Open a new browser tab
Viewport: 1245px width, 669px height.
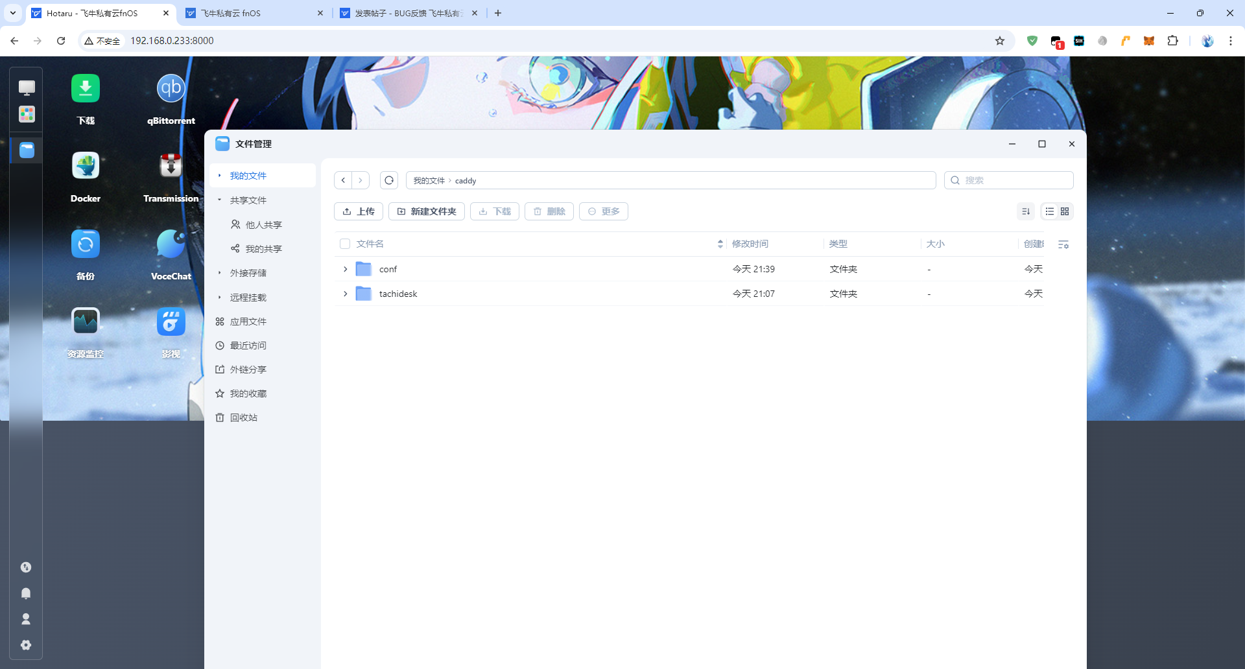(498, 13)
